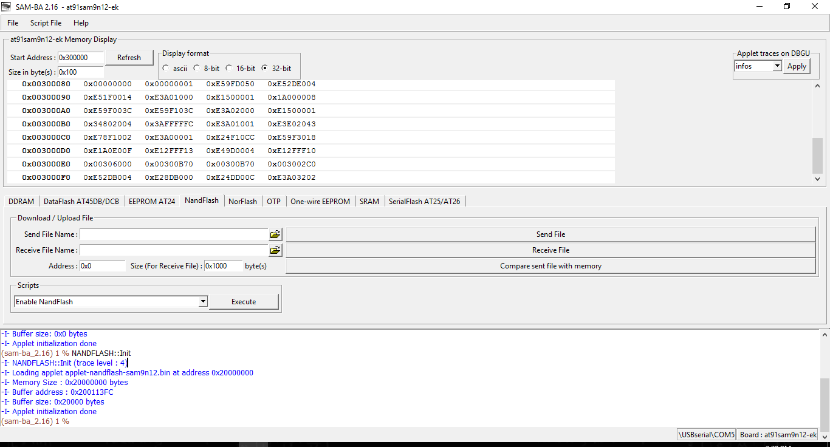This screenshot has width=830, height=447.
Task: Open the Help menu
Action: (x=81, y=23)
